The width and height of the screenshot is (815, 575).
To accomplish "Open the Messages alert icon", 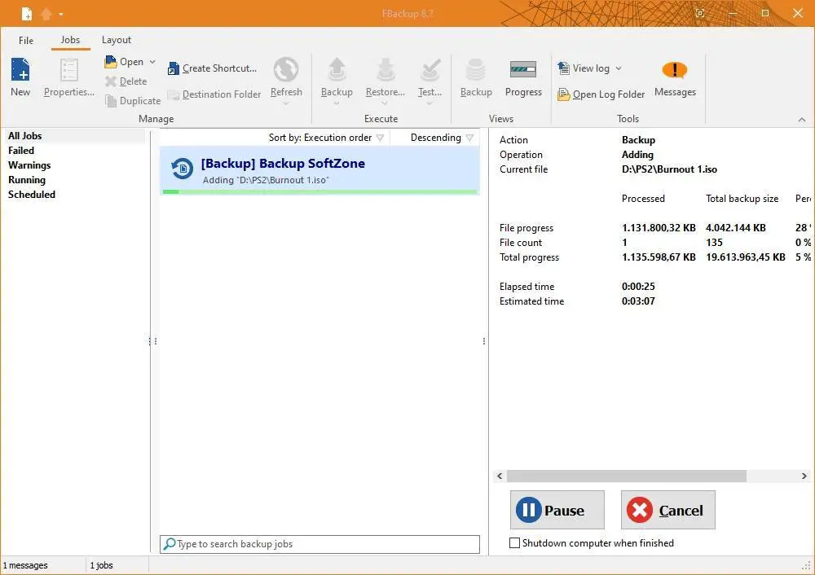I will tap(675, 69).
